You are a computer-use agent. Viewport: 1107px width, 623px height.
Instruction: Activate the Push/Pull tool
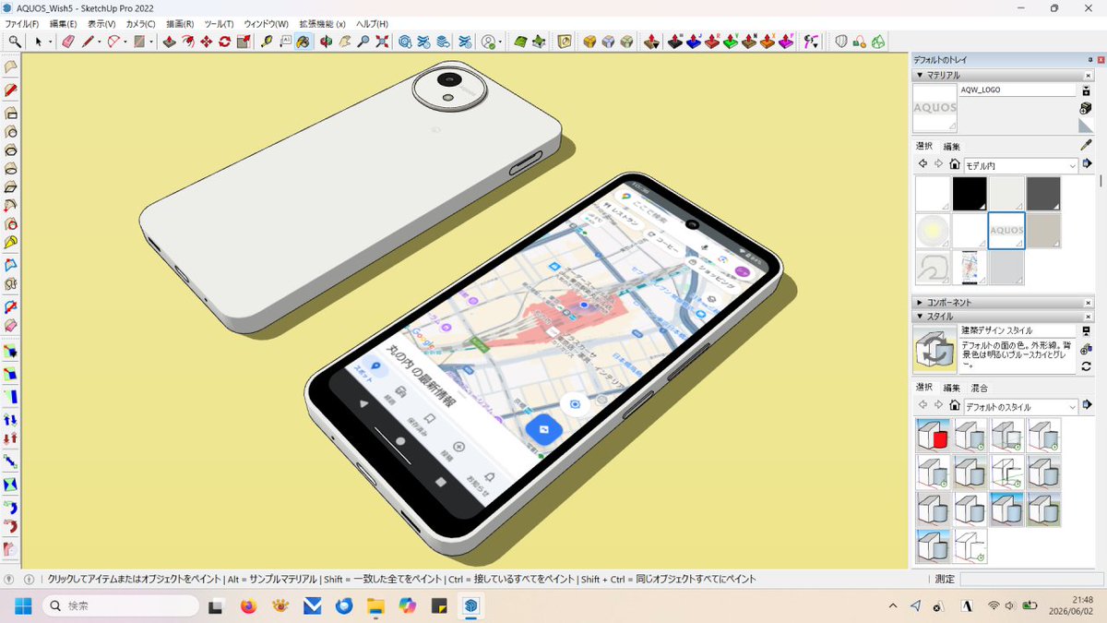(x=169, y=42)
